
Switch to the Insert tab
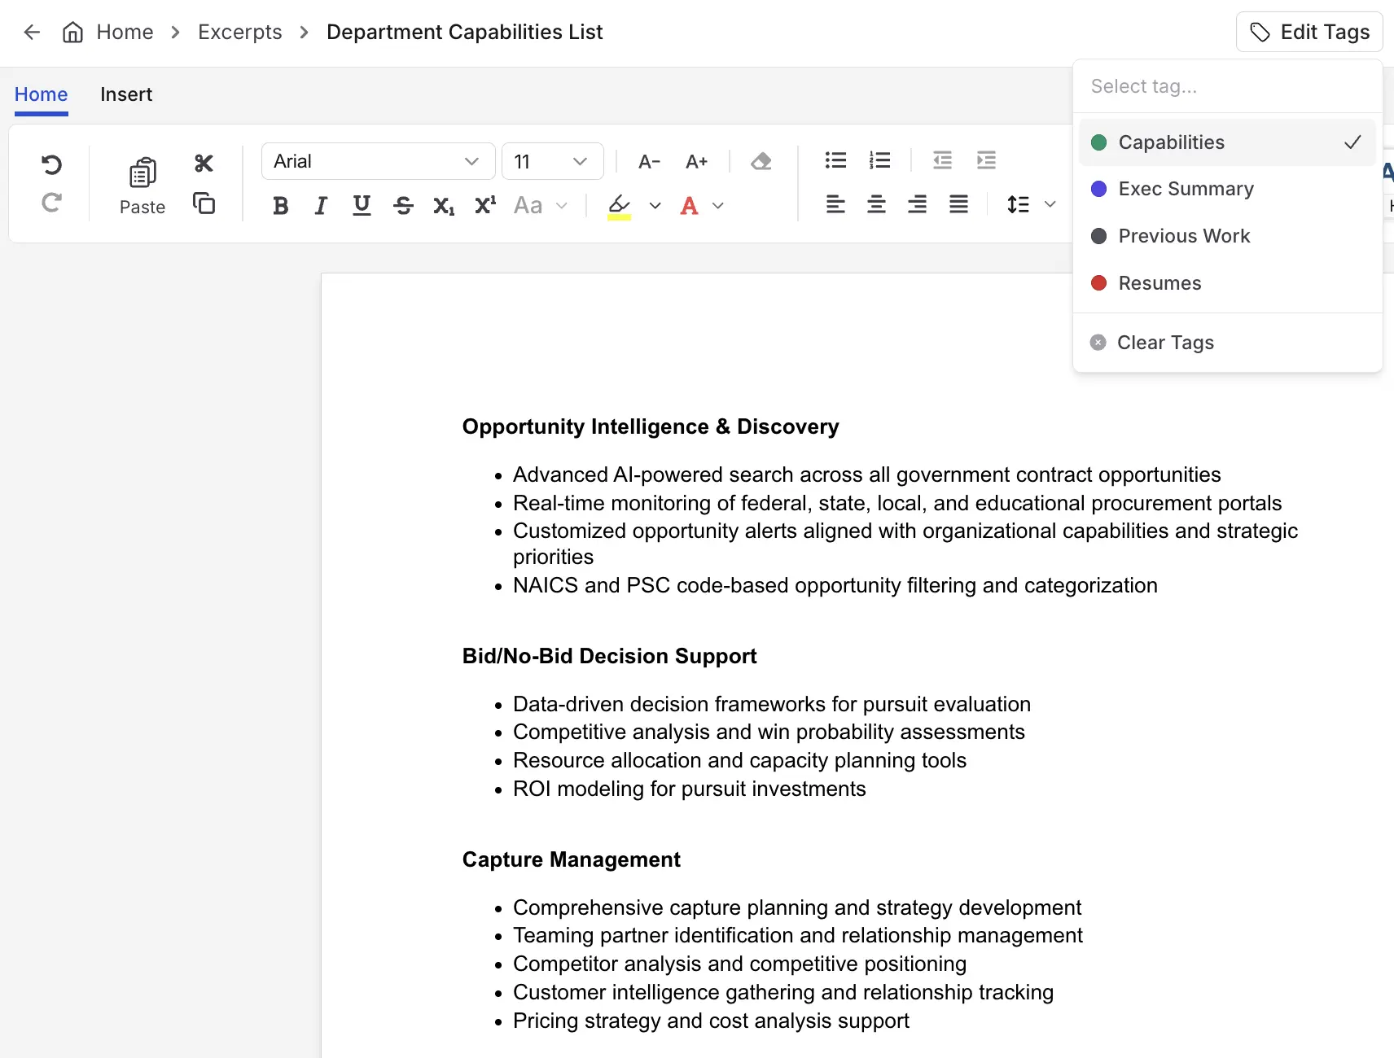[x=126, y=94]
